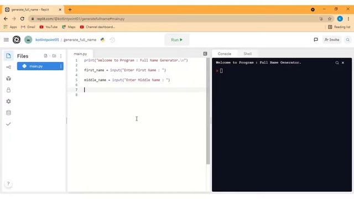Click the first_name input line
This screenshot has height=199, width=354.
tap(125, 70)
